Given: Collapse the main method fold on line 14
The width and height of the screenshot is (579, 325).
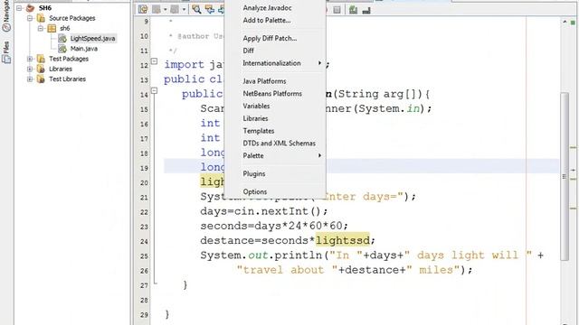Looking at the screenshot, I should (x=155, y=90).
